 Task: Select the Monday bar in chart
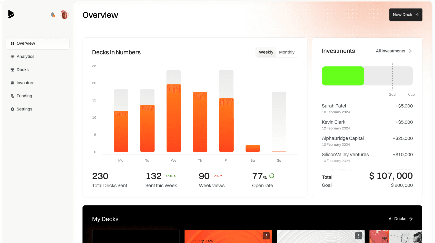[x=121, y=131]
